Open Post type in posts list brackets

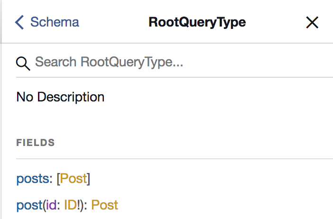coord(74,179)
